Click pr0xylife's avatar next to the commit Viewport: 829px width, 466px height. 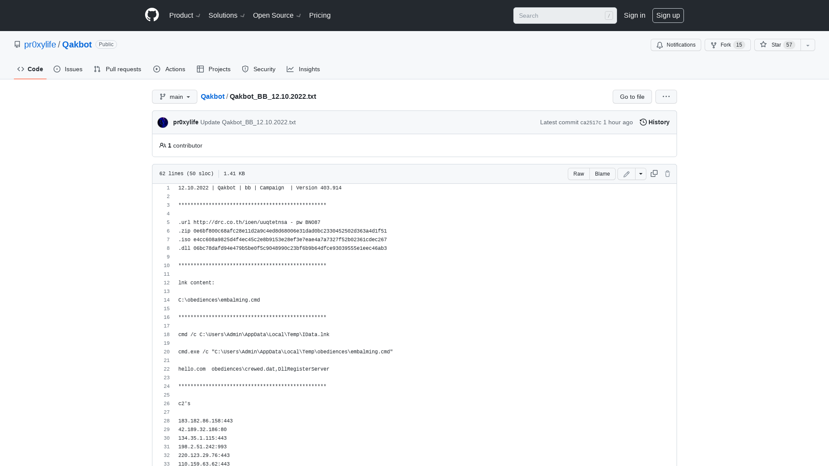click(163, 122)
